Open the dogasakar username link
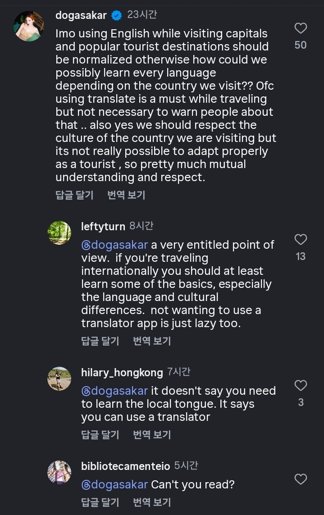 click(81, 15)
